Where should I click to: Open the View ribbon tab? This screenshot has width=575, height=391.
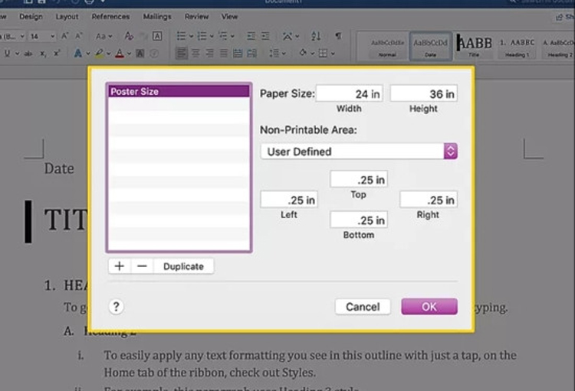[x=229, y=17]
